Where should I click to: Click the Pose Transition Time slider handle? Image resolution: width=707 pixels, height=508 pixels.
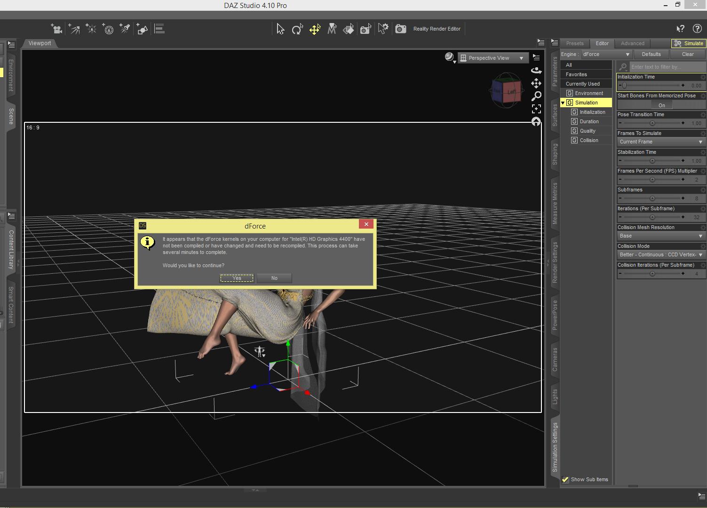click(x=652, y=123)
